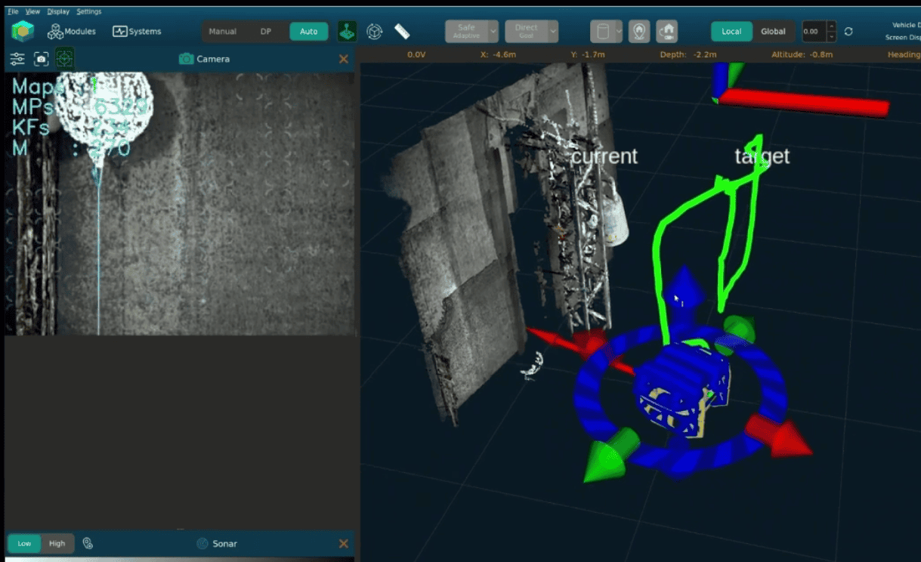Click the camera video feed image
The height and width of the screenshot is (562, 921).
tap(181, 204)
